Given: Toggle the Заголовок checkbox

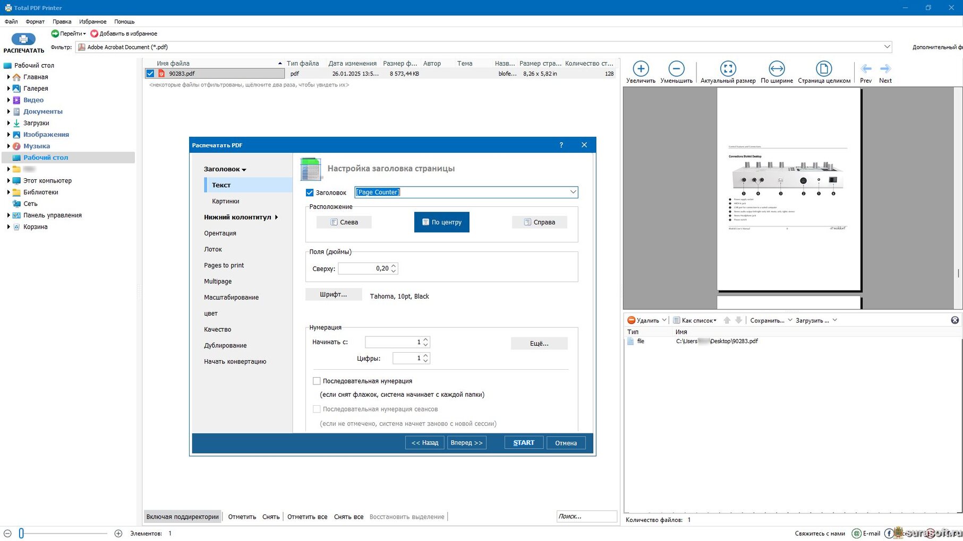Looking at the screenshot, I should 310,193.
